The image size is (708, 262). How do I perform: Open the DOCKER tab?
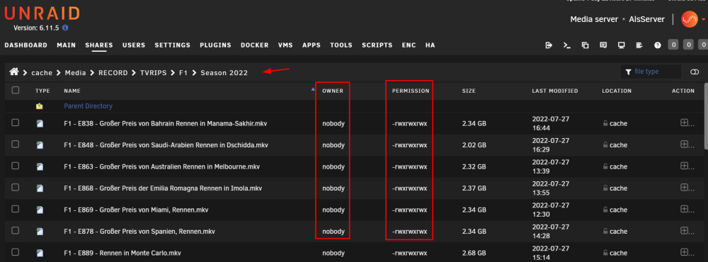[x=255, y=45]
